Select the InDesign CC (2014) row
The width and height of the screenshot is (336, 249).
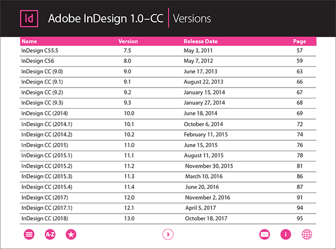tap(168, 113)
